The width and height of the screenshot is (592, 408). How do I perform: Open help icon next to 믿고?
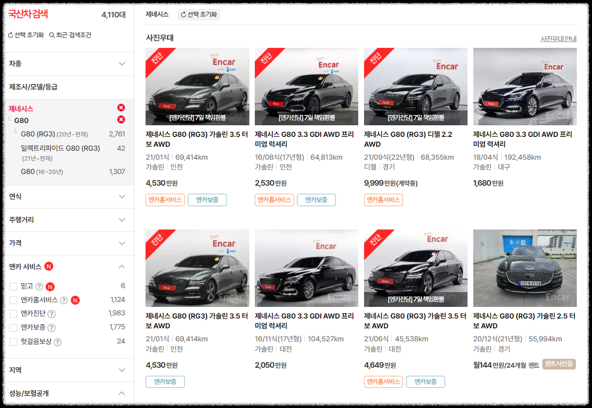coord(39,286)
